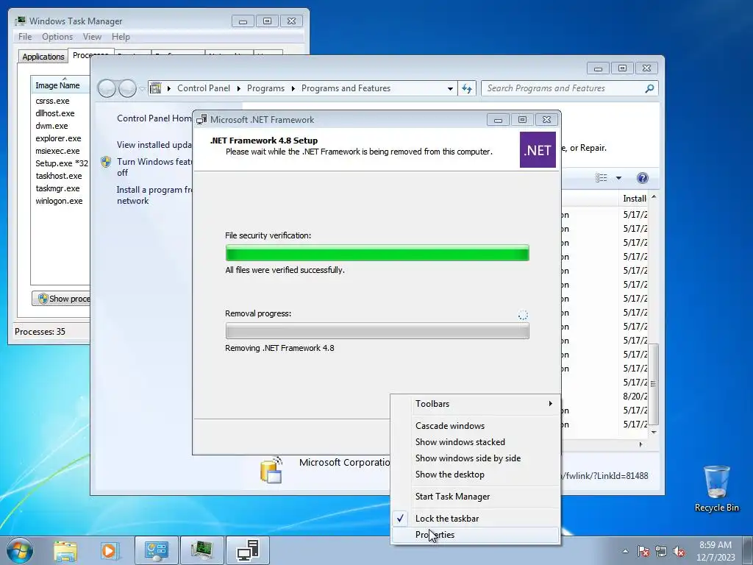This screenshot has height=565, width=753.
Task: Click the Microsoft Corporation program icon
Action: coord(271,469)
